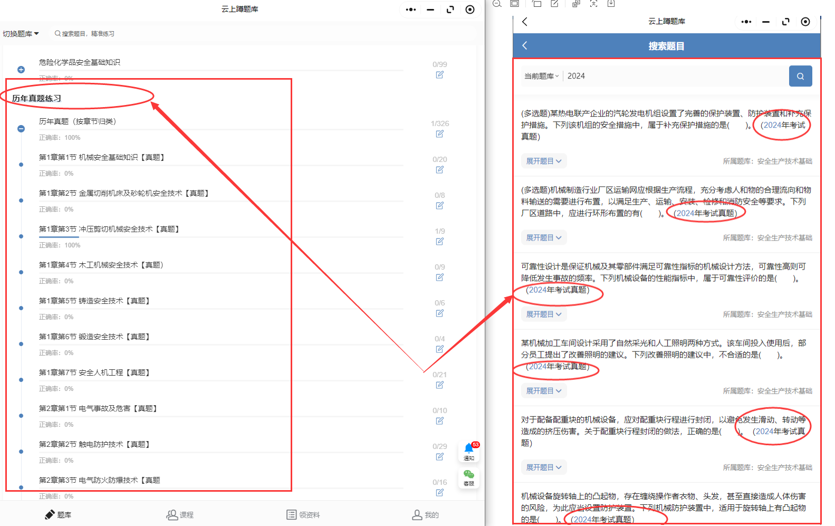
Task: Open 第1章第3节 冲压剪切机械安全技术【真题】
Action: pyautogui.click(x=109, y=229)
